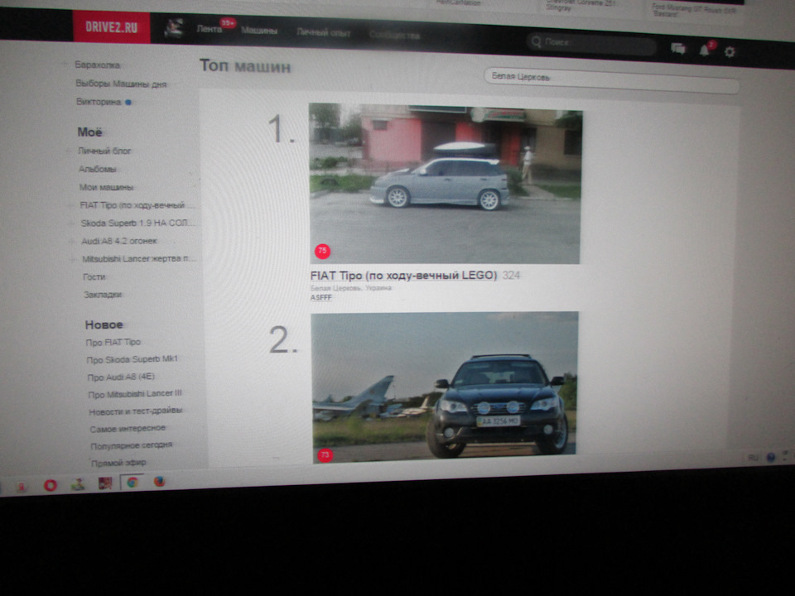The image size is (795, 596).
Task: Open Про Mitsubishi Lancer III link
Action: click(135, 394)
